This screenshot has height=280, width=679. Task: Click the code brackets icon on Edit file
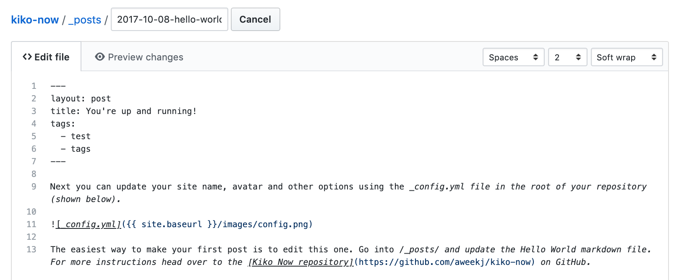click(x=27, y=57)
